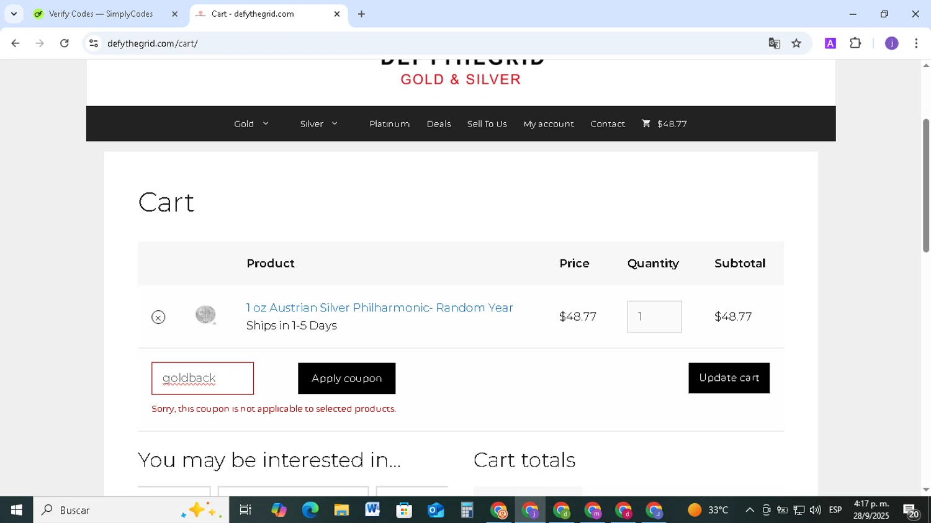The height and width of the screenshot is (523, 931).
Task: Open the weather widget showing 33°C
Action: coord(708,510)
